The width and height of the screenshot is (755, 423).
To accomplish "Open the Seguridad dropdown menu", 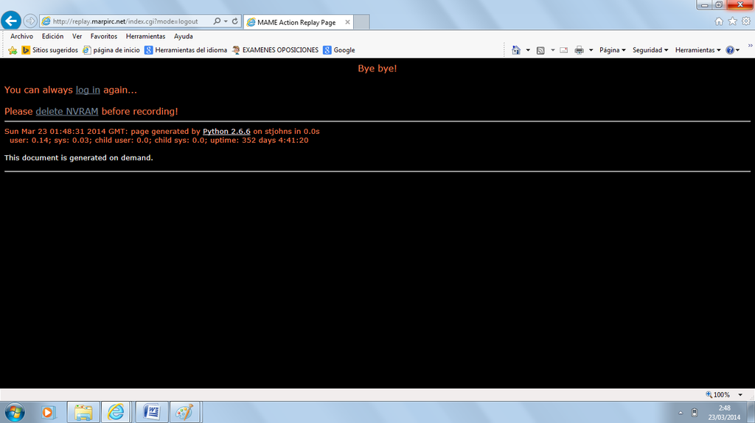I will tap(650, 50).
